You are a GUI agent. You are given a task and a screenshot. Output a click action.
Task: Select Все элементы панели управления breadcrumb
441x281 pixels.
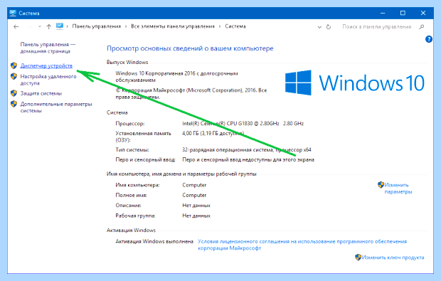pos(173,26)
